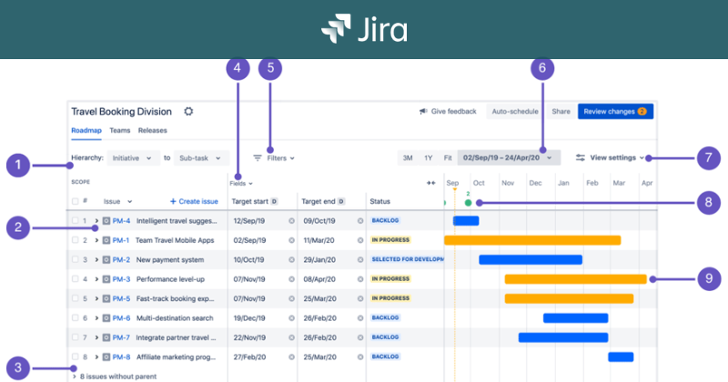Check the box for PM-2 row
This screenshot has height=382, width=728.
point(76,260)
